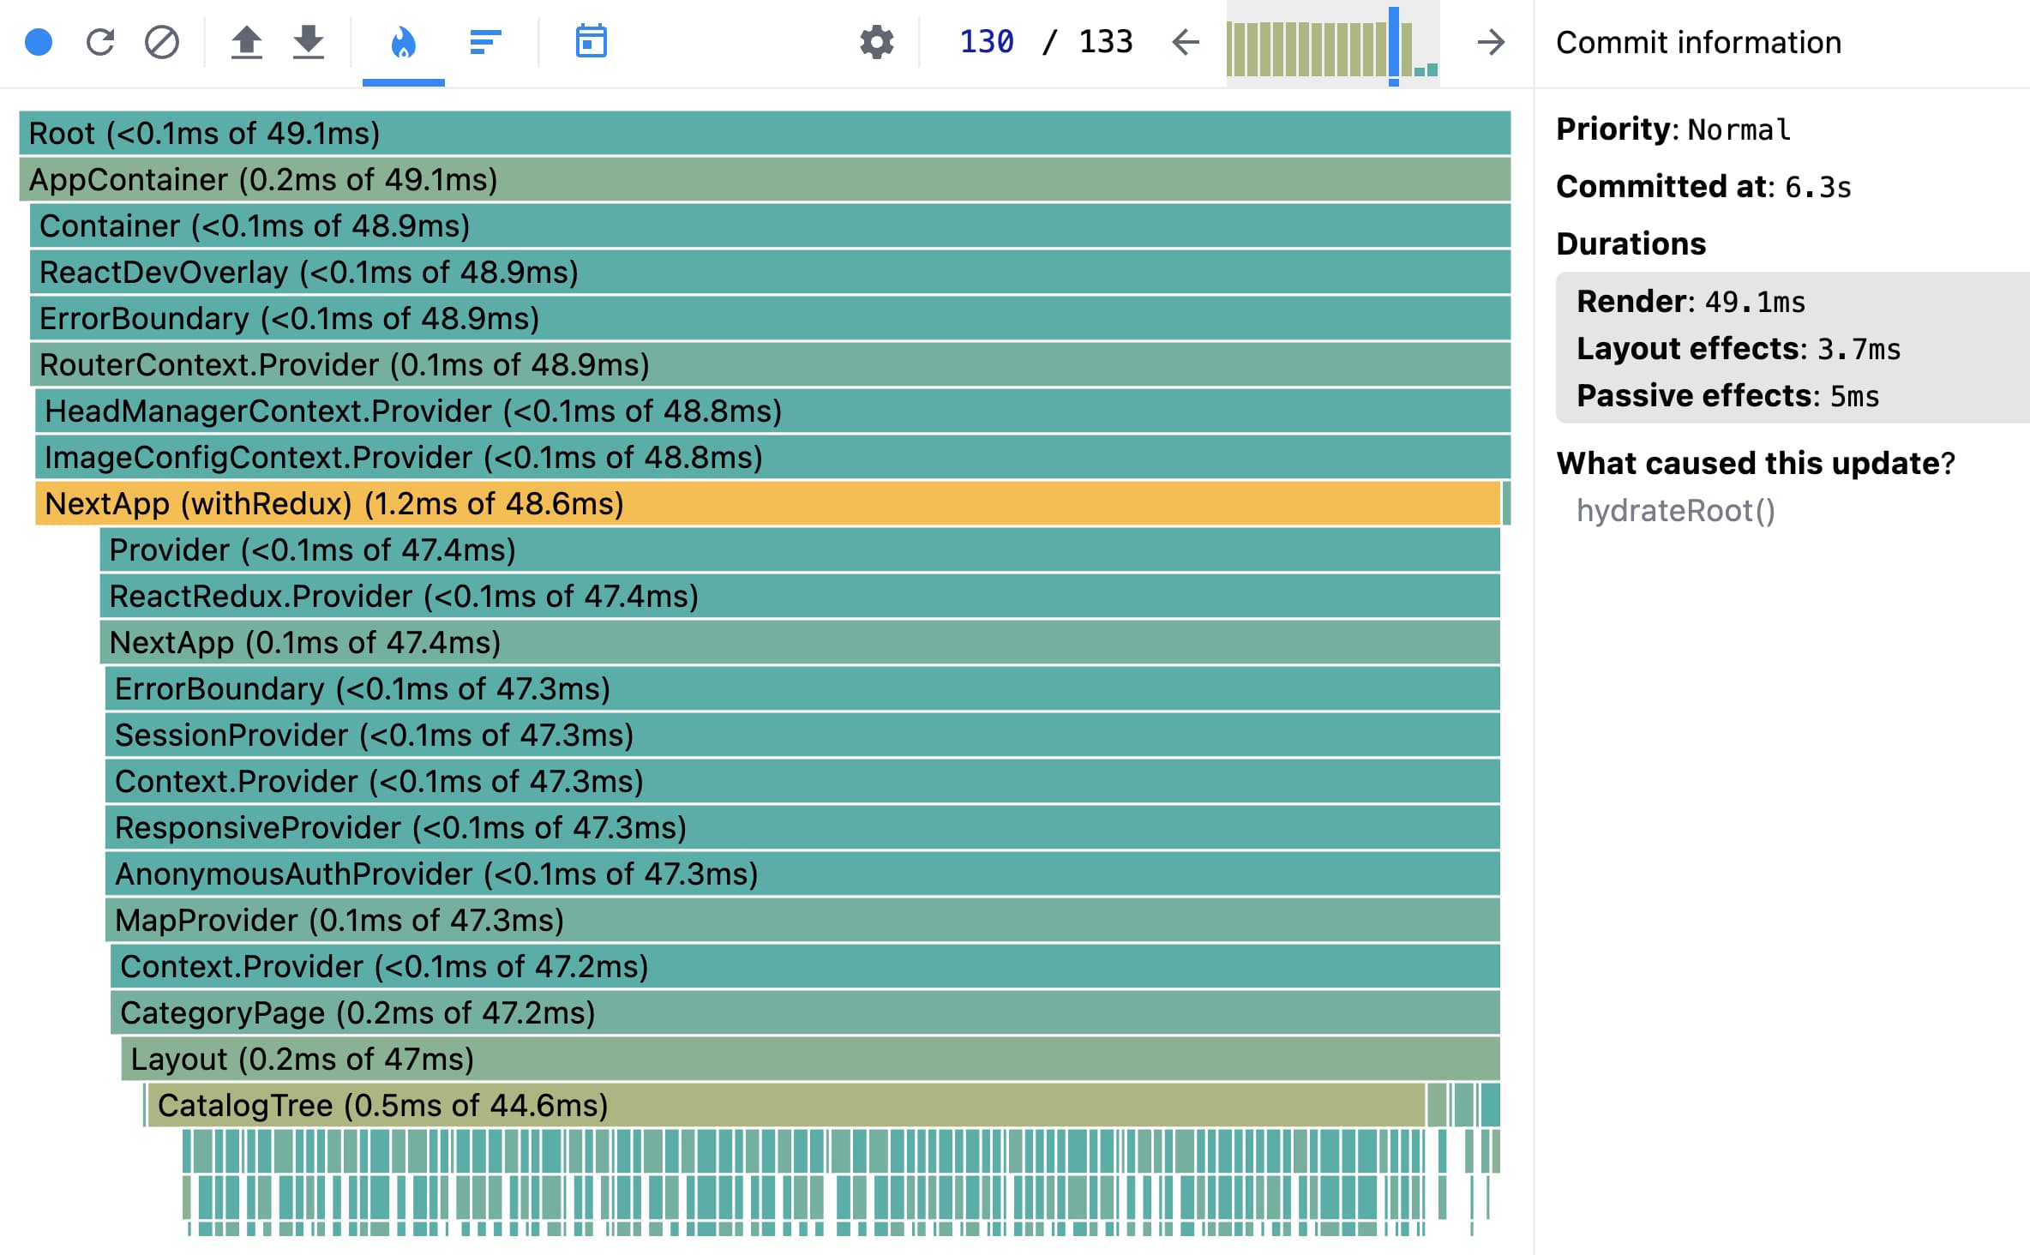The width and height of the screenshot is (2030, 1255).
Task: Load profile using the upload arrow icon
Action: (246, 42)
